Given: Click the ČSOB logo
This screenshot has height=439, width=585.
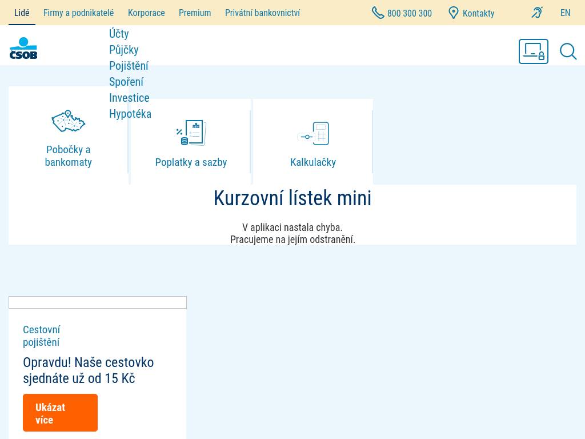Looking at the screenshot, I should click(23, 49).
